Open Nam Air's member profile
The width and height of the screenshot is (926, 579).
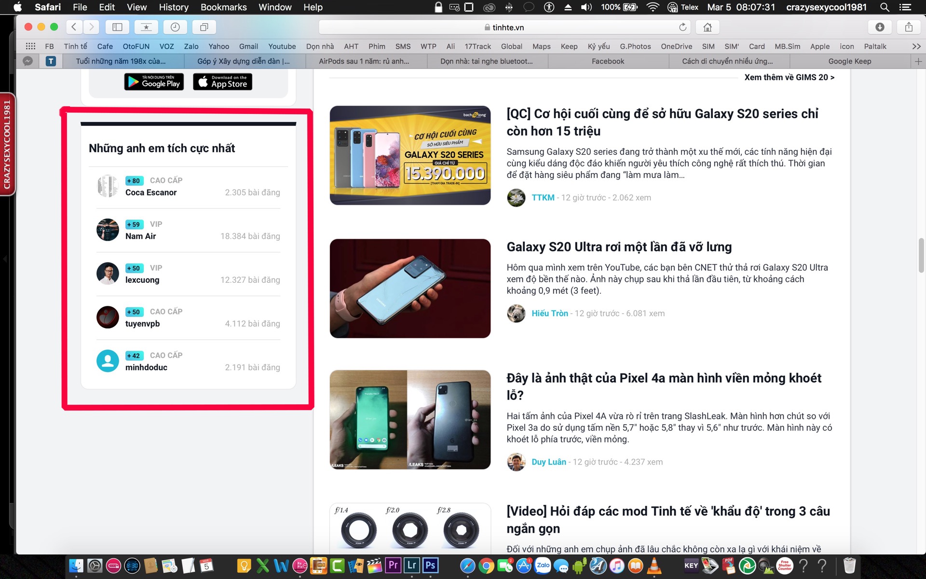pos(140,236)
